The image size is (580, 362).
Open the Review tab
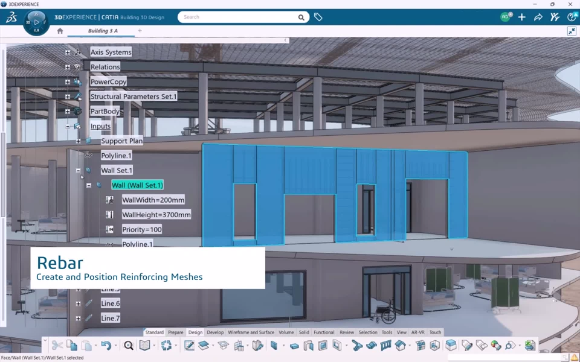pos(347,332)
